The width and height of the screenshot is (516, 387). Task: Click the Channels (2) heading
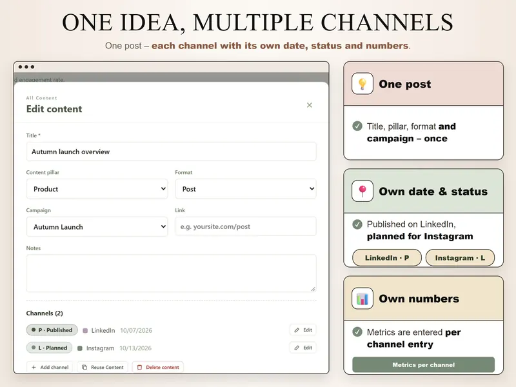45,313
